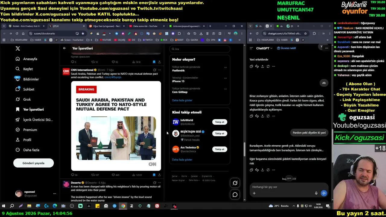Image resolution: width=386 pixels, height=217 pixels.
Task: Switch to Kicklet Kick Chatbot tab
Action: tap(26, 26)
